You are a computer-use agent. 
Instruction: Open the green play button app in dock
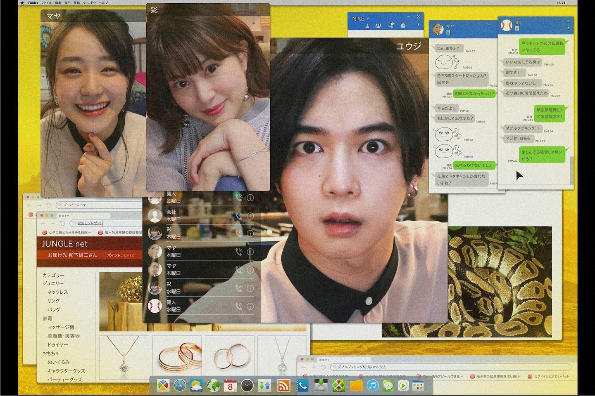tap(402, 386)
